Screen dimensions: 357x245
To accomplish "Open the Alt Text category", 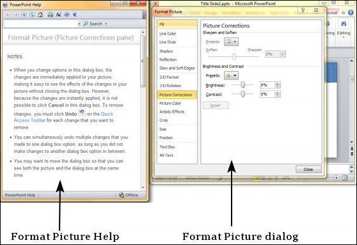I will coord(177,155).
